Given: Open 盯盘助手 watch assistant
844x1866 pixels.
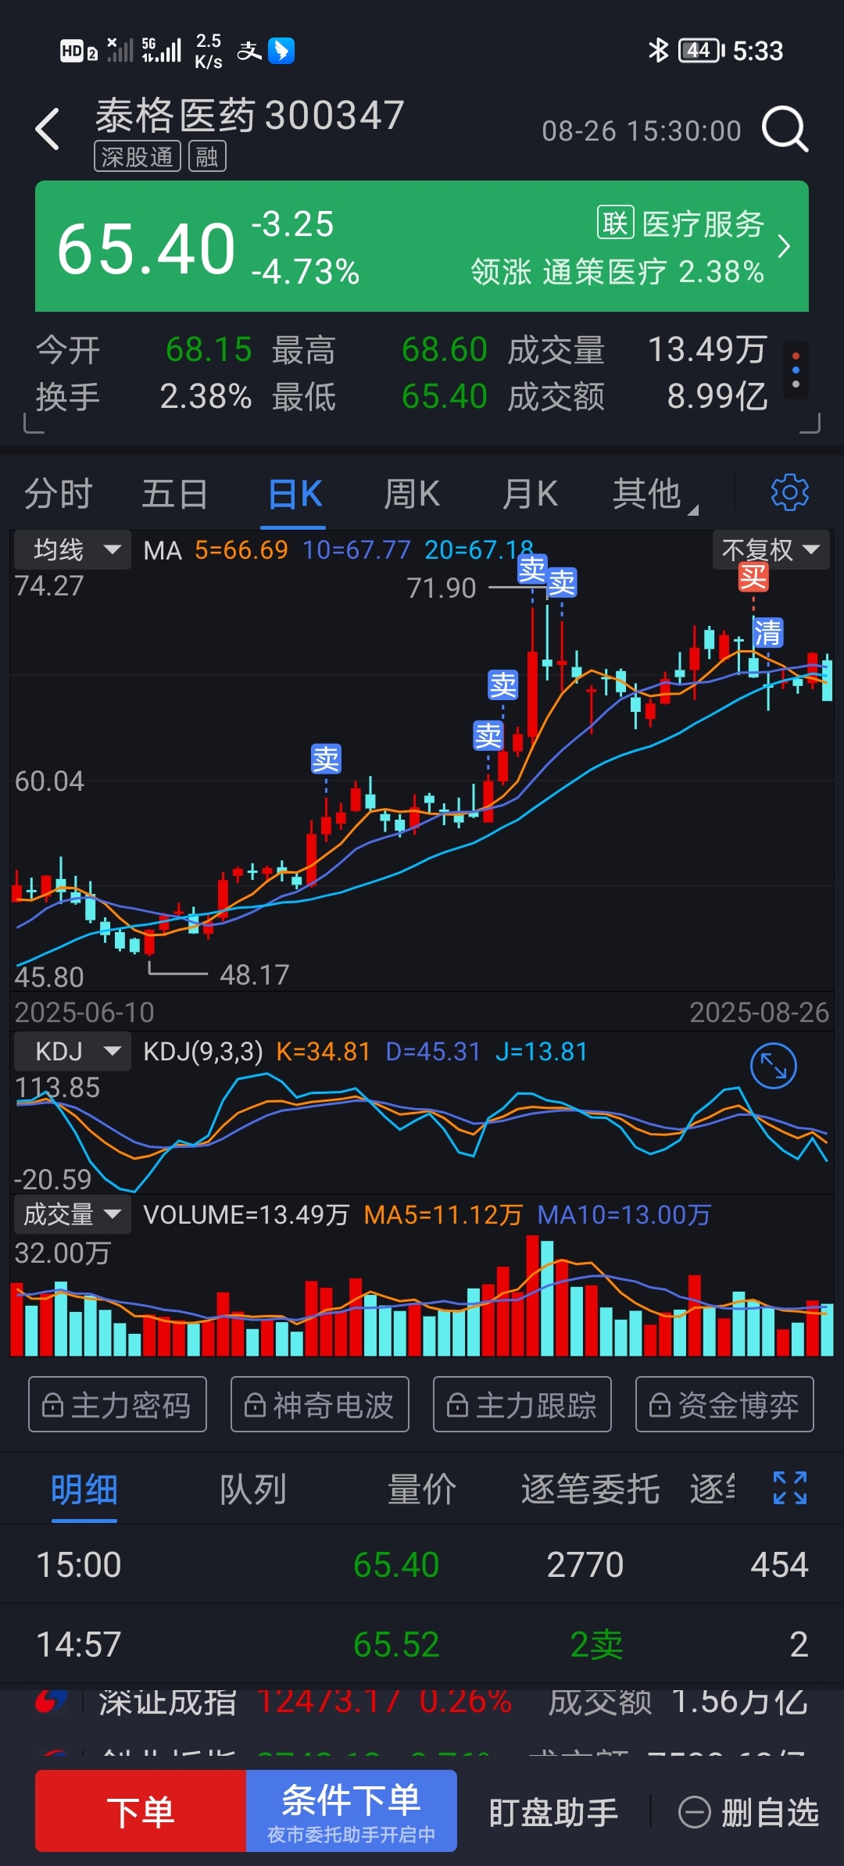Looking at the screenshot, I should pos(553,1812).
